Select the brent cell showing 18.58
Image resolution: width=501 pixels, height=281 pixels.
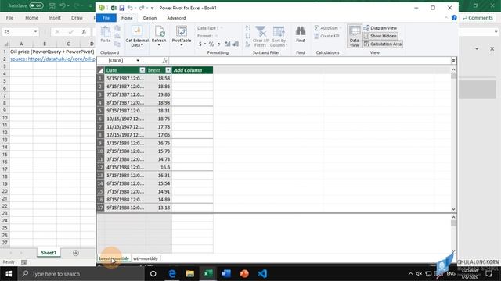point(159,78)
